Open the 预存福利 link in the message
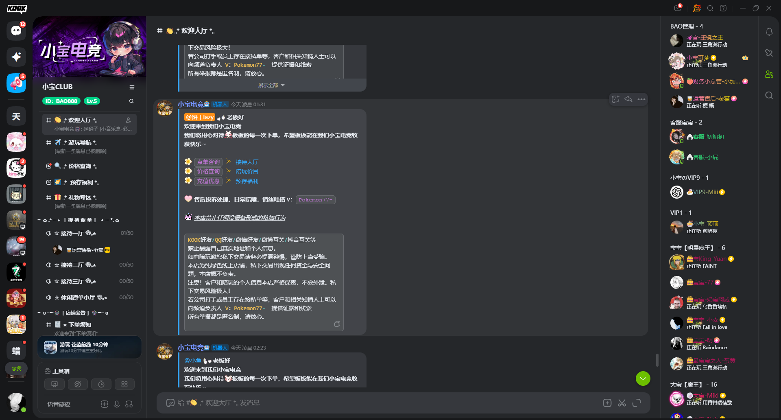Screen dimensions: 781x420 [247, 181]
